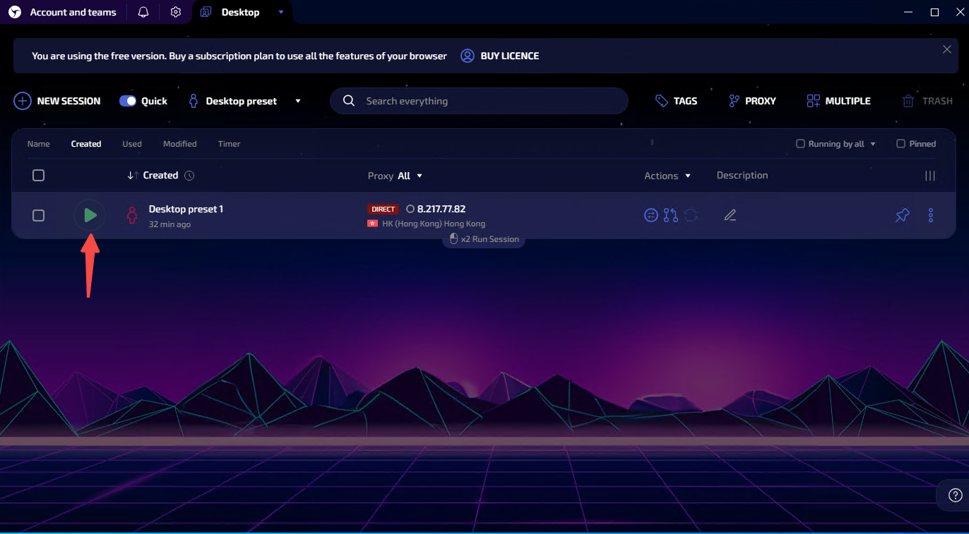Dismiss the free version banner
The height and width of the screenshot is (534, 969).
946,49
